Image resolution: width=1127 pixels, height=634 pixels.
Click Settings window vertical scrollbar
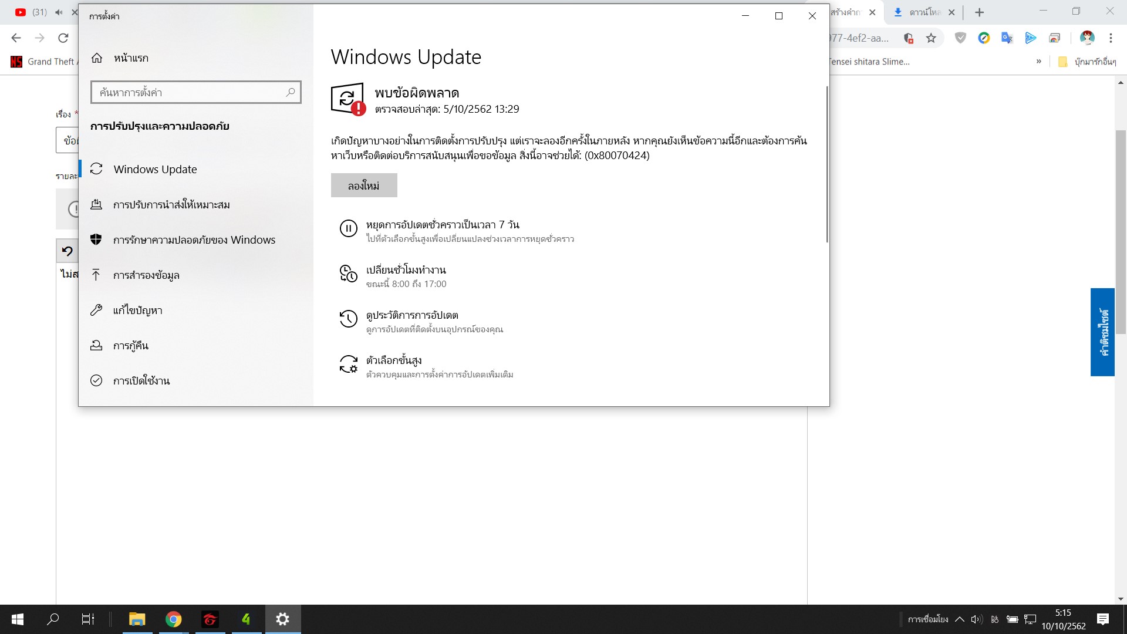(826, 164)
